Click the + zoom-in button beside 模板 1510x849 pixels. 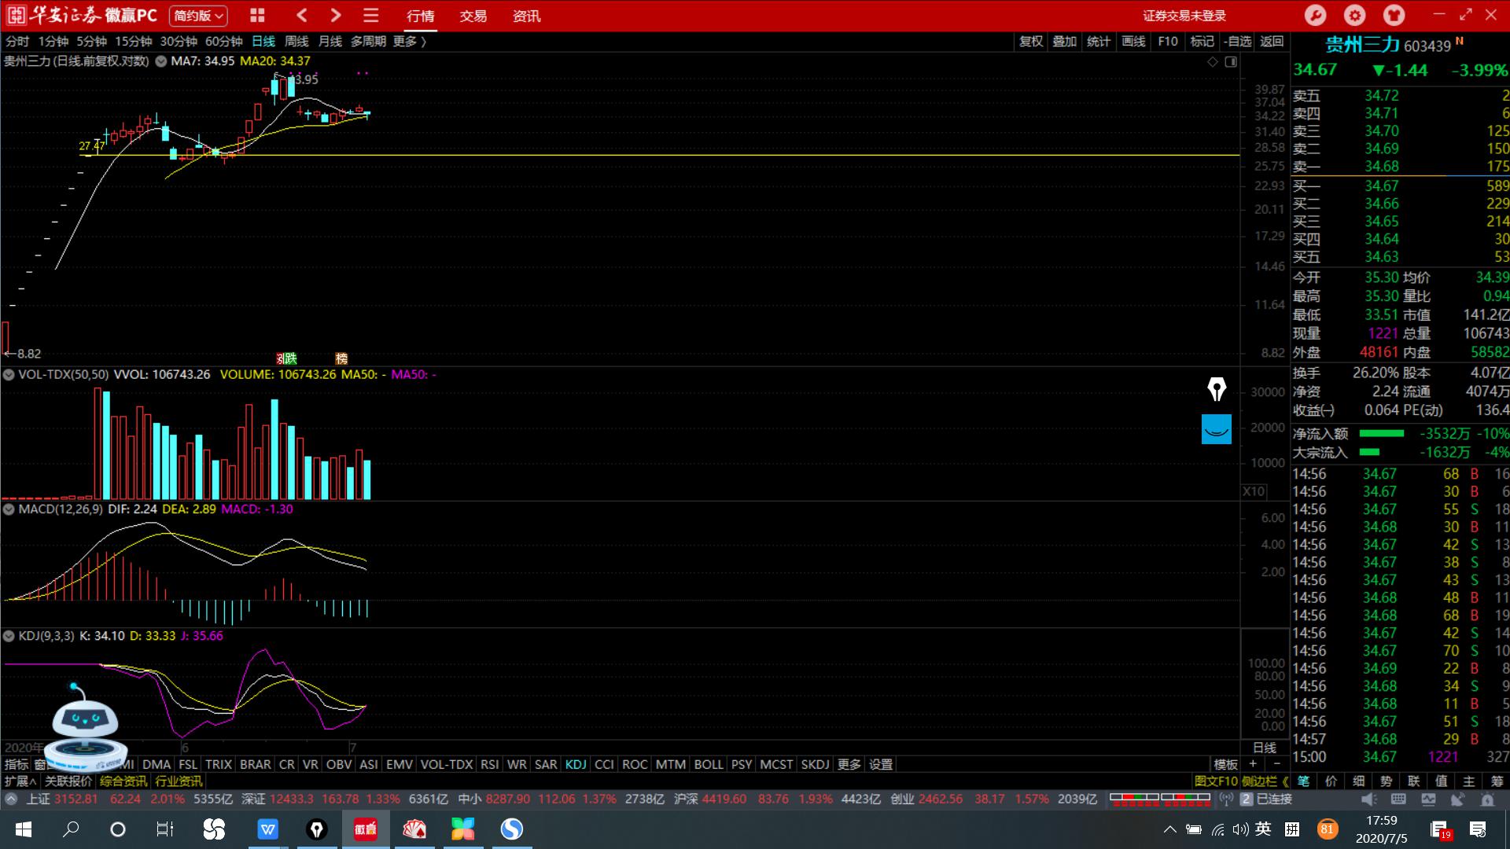tap(1253, 764)
